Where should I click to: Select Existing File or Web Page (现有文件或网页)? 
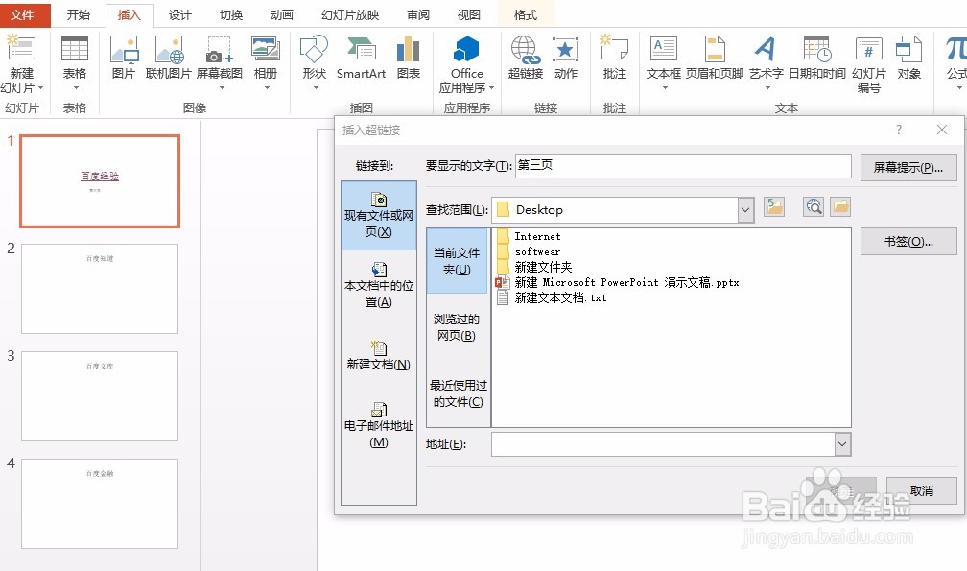click(x=379, y=215)
